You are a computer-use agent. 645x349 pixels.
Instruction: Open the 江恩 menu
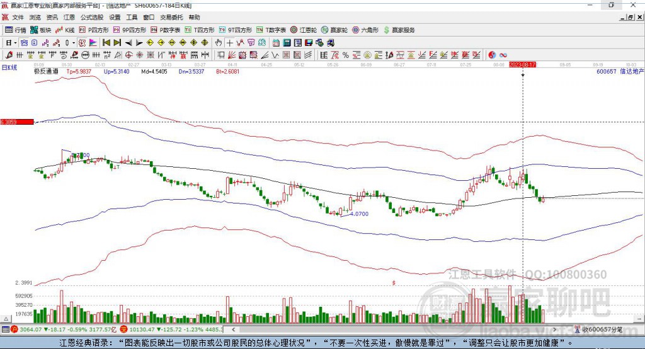point(69,17)
